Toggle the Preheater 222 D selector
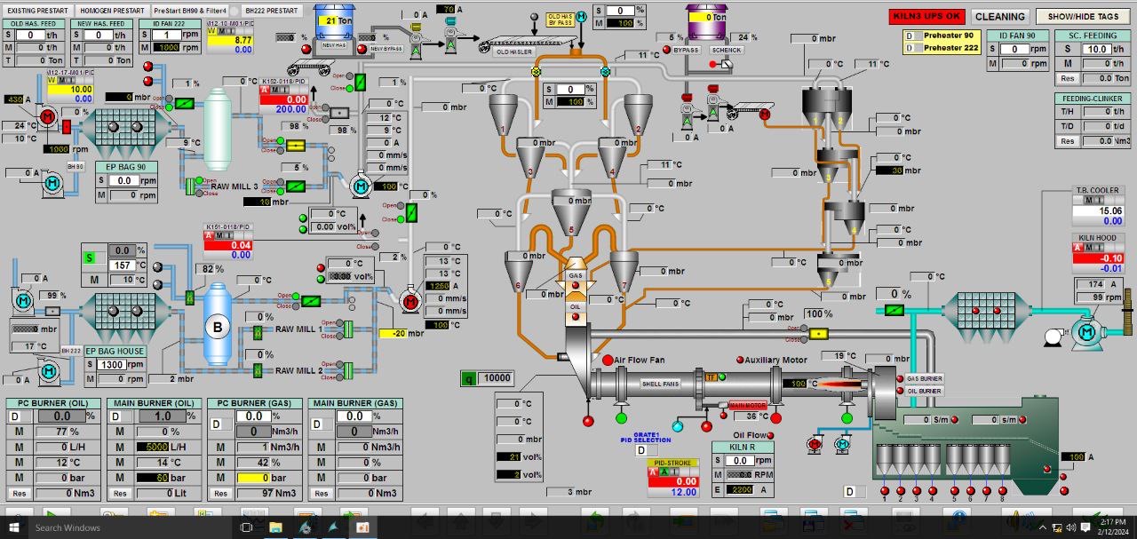Screen dimensions: 1137x539 coord(910,48)
